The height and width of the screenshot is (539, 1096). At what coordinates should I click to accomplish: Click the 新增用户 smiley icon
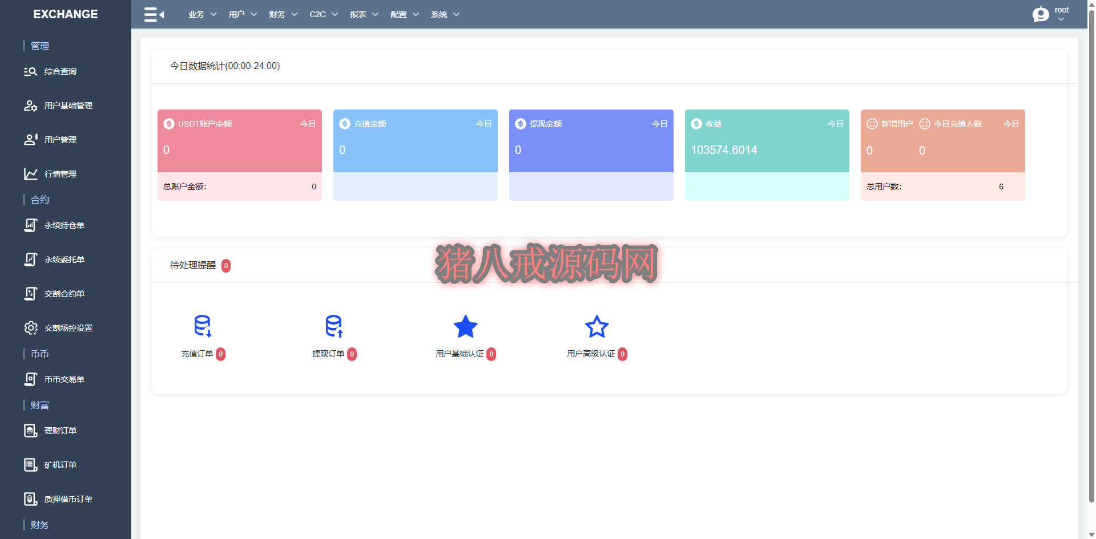coord(872,124)
